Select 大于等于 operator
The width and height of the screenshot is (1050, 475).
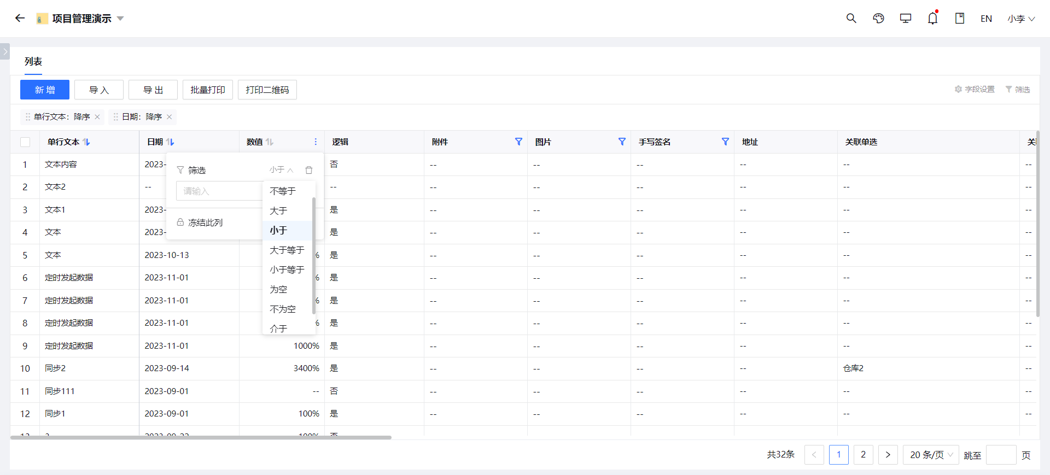(287, 250)
